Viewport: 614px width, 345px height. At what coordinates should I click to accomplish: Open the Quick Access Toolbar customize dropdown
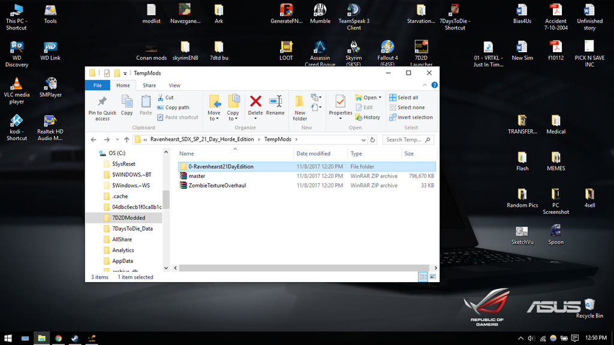click(125, 73)
